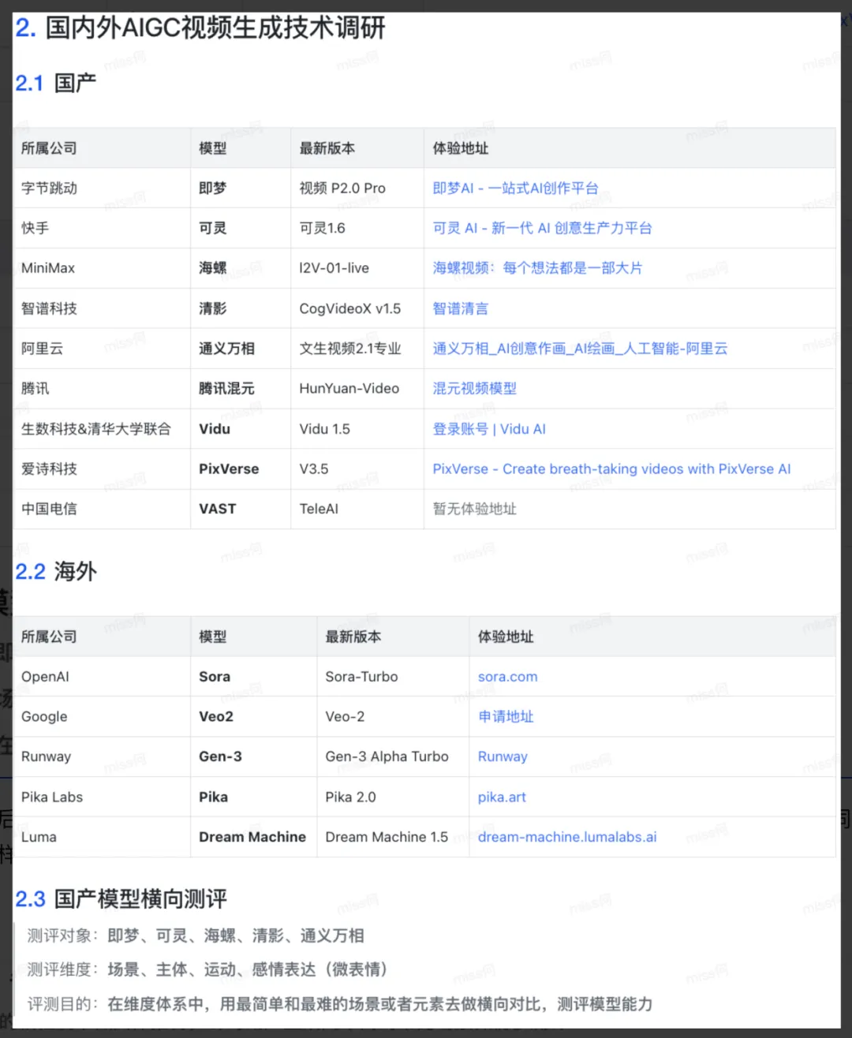Select the V3.5 version cell
Viewport: 852px width, 1038px height.
(357, 469)
